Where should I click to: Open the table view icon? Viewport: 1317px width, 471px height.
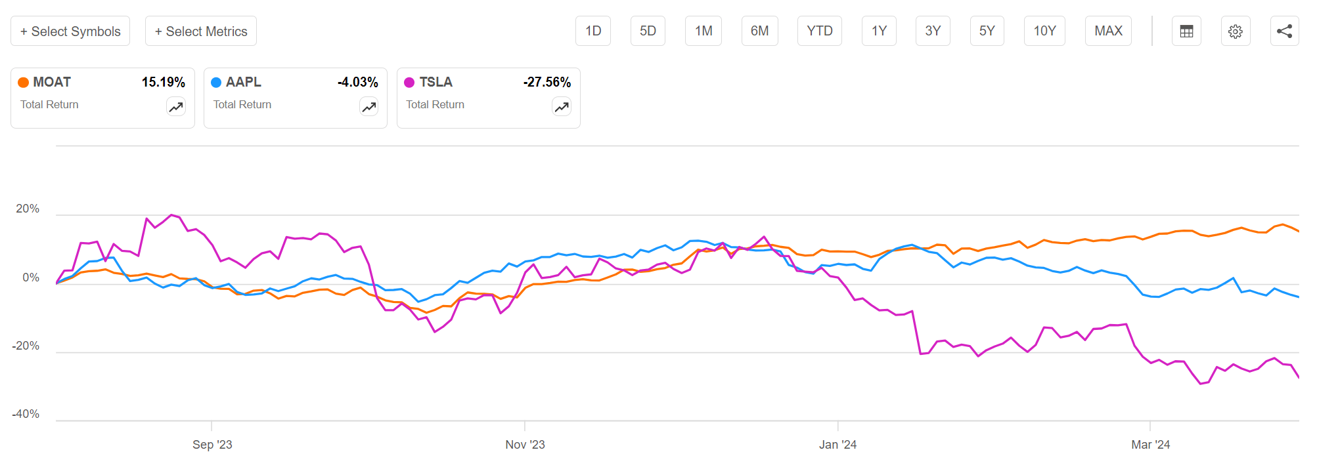click(1186, 31)
